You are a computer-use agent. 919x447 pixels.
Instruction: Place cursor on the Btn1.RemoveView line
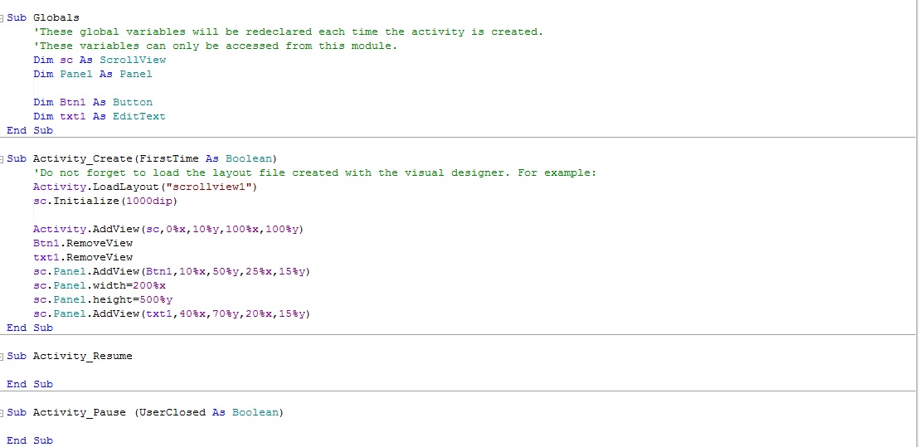pos(83,243)
